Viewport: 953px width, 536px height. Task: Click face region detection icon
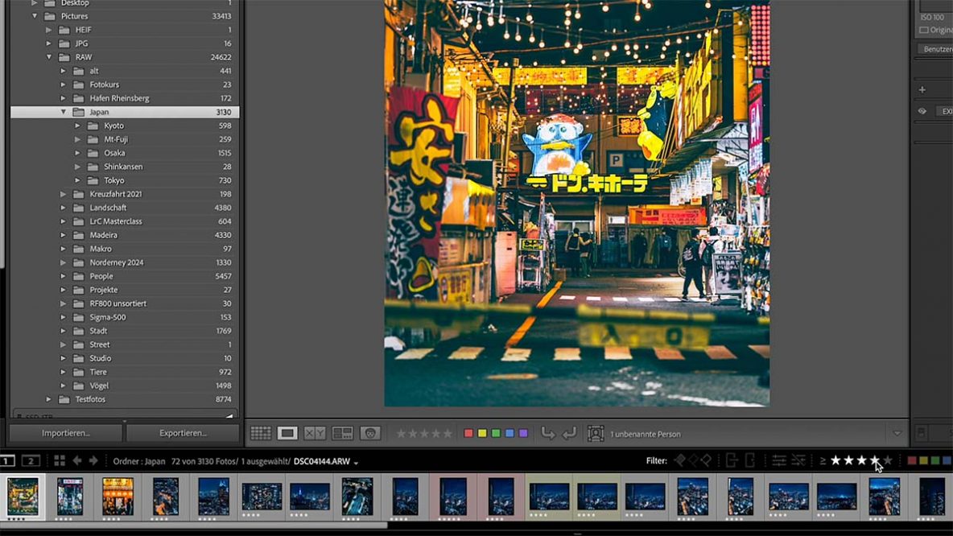[x=596, y=434]
